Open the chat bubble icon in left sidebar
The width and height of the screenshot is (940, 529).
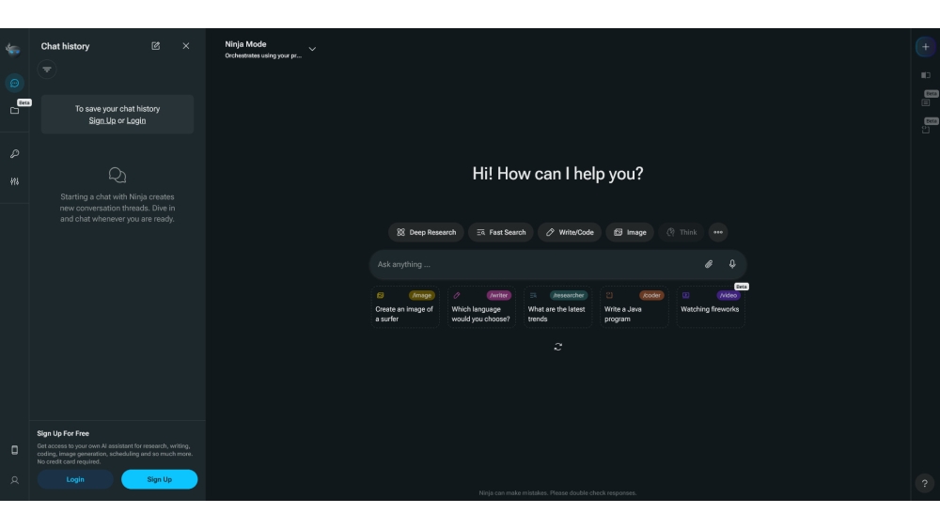tap(14, 83)
